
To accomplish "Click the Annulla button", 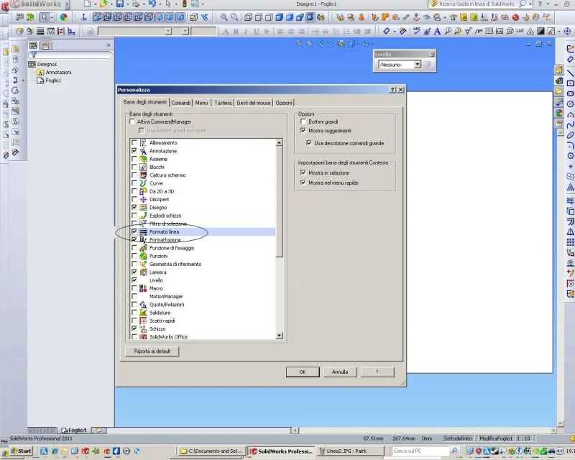I will point(340,372).
